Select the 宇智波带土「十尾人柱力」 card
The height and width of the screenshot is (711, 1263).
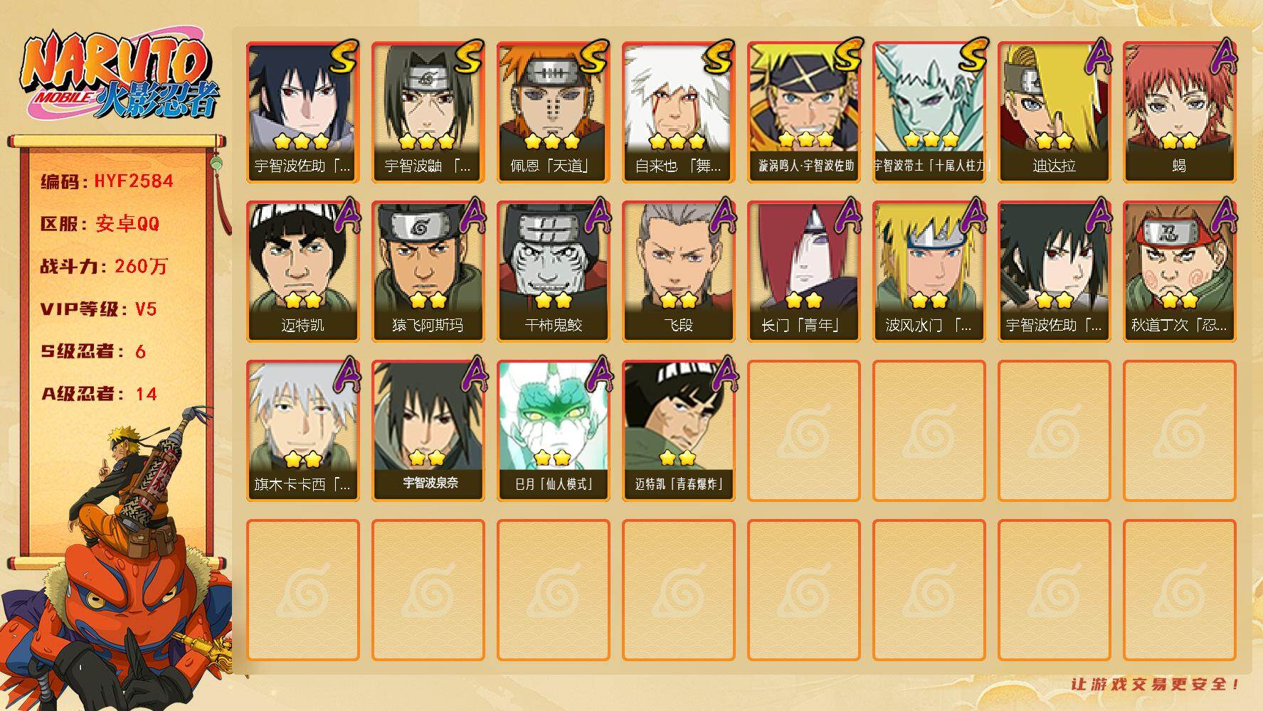coord(929,112)
